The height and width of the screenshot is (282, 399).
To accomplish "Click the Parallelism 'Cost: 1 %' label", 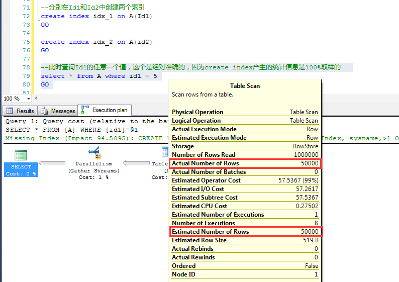I will [93, 177].
